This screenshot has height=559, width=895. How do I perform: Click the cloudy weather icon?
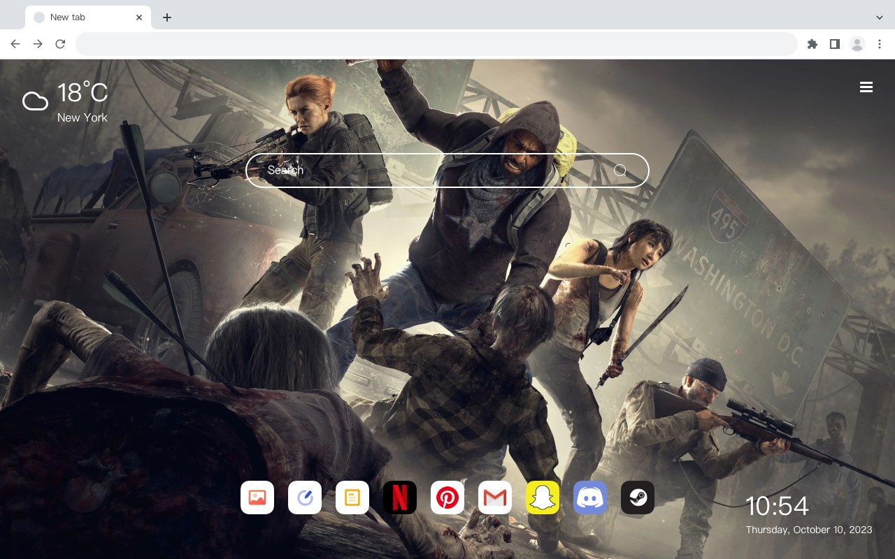(35, 101)
